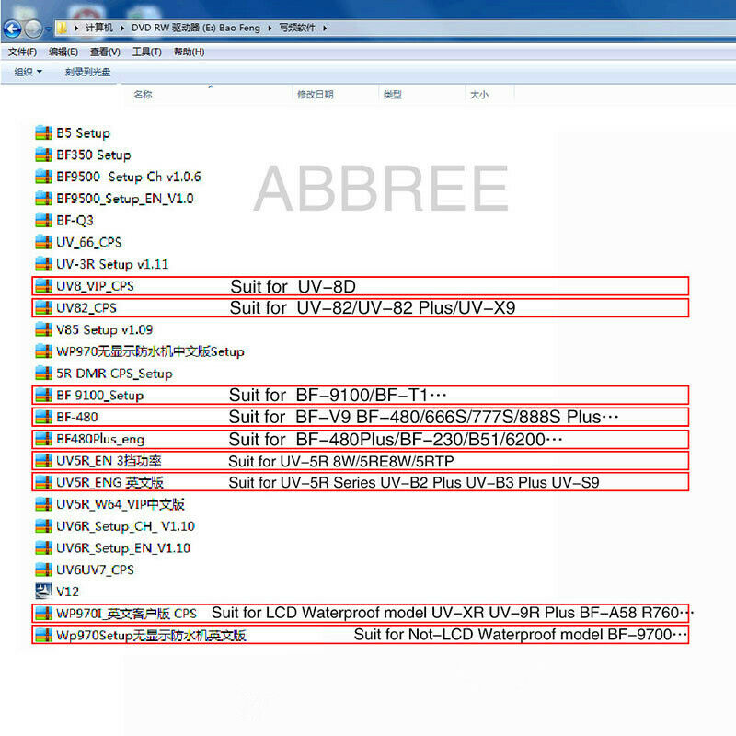Expand the 组织 (Organize) dropdown
Image resolution: width=736 pixels, height=736 pixels.
tap(28, 72)
